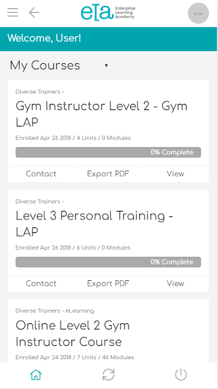The width and height of the screenshot is (218, 389).
Task: Open Online Level 2 Gym Instructor Course card
Action: pyautogui.click(x=108, y=331)
